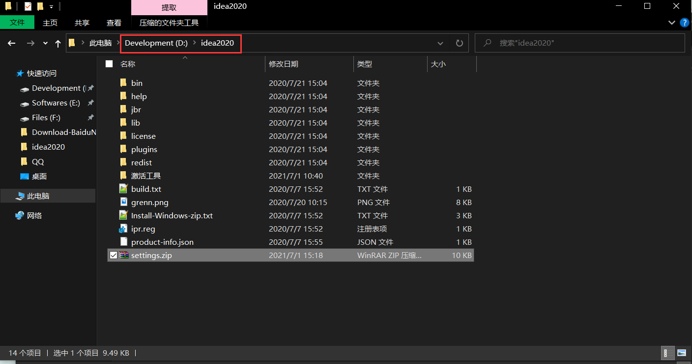This screenshot has width=692, height=364.
Task: Click the jbr folder icon
Action: click(x=123, y=109)
